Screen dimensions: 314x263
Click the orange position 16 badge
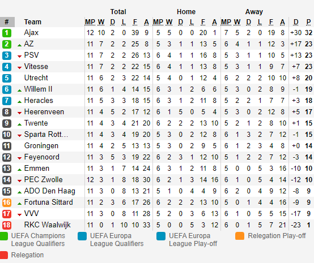7,202
